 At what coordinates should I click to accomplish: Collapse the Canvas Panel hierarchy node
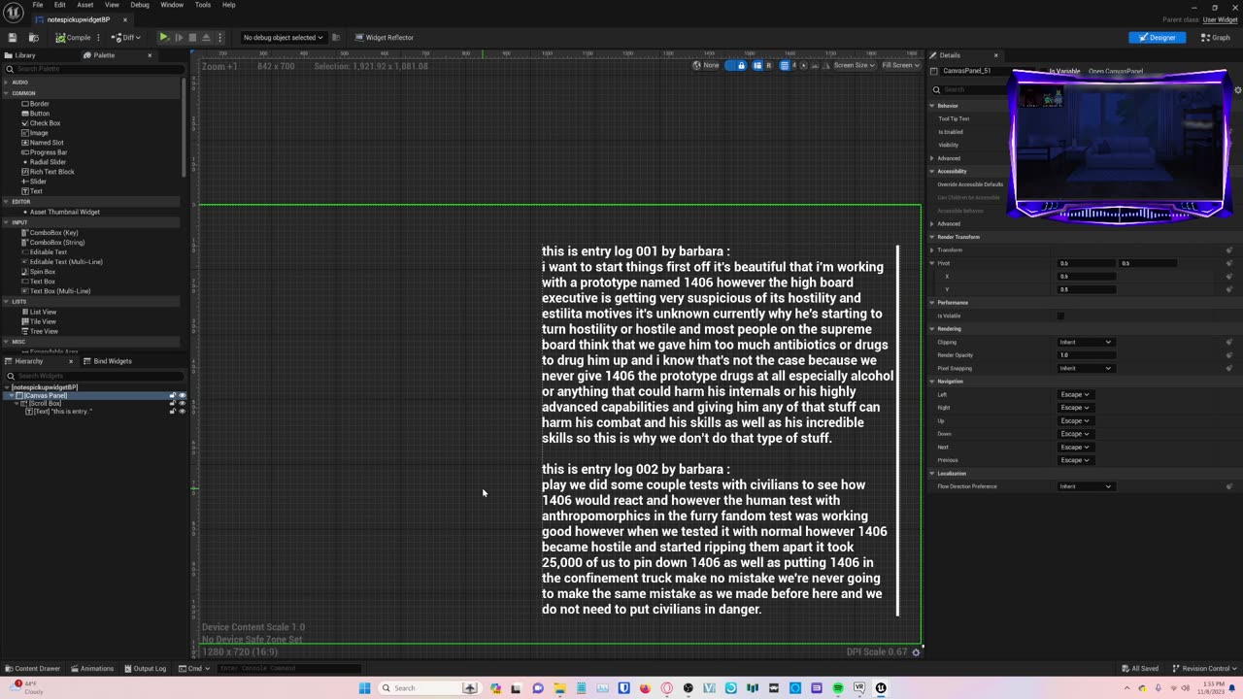coord(13,396)
